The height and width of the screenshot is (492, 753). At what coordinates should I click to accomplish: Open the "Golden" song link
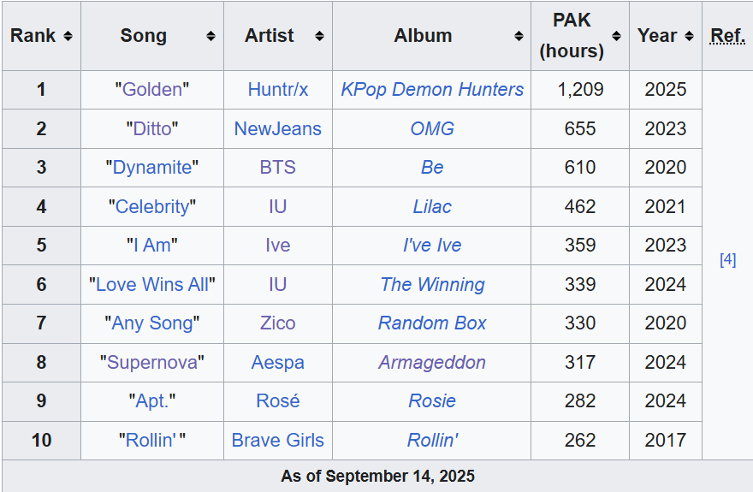[x=152, y=90]
